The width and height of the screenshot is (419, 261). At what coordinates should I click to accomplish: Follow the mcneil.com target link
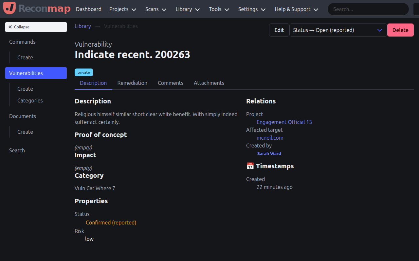click(x=270, y=138)
